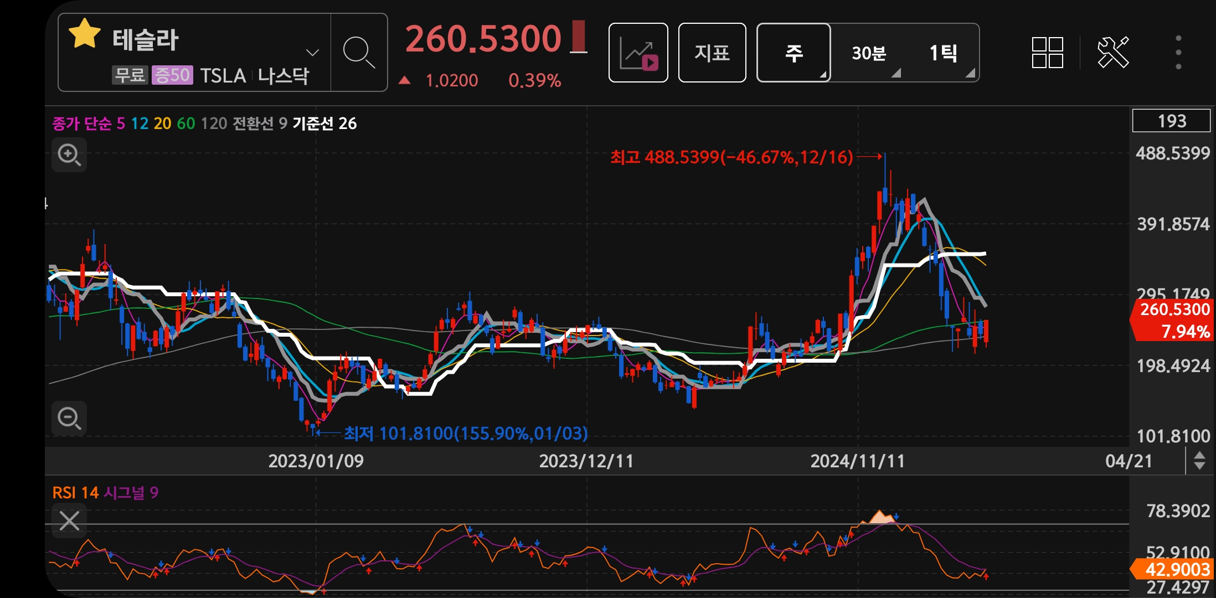The width and height of the screenshot is (1216, 598).
Task: Expand the 테슬라 symbol selector chevron
Action: click(x=312, y=52)
